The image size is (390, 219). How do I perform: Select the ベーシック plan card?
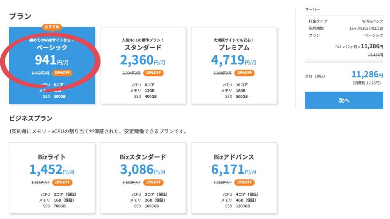point(52,65)
